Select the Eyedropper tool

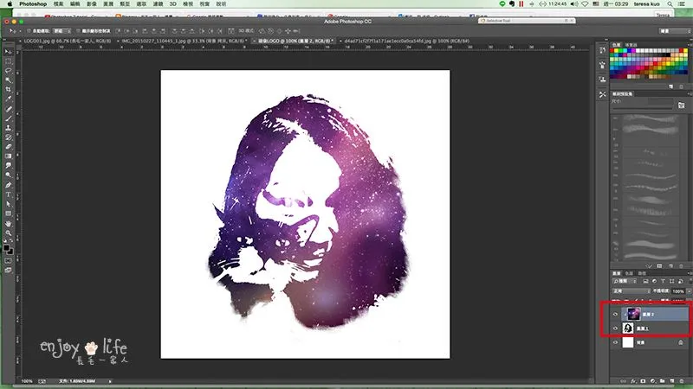(8, 99)
